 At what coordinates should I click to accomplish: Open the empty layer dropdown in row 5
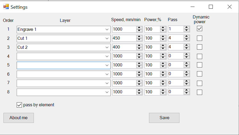[107, 65]
